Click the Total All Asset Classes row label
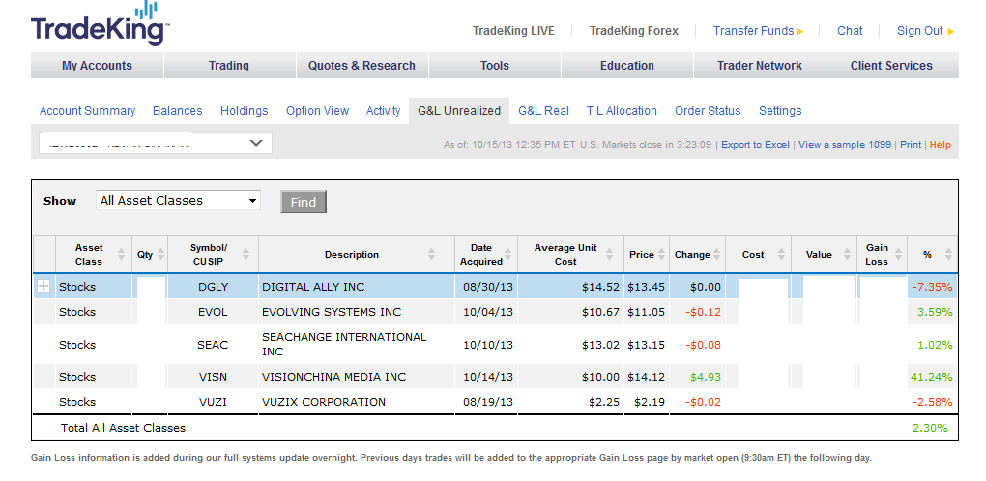This screenshot has width=986, height=481. coord(124,428)
